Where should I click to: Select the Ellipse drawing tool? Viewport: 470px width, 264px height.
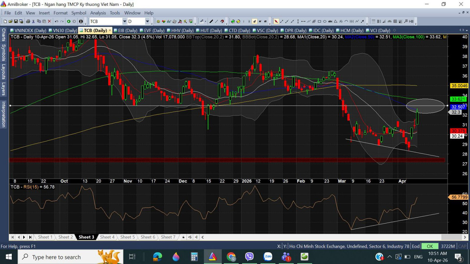[x=325, y=21]
